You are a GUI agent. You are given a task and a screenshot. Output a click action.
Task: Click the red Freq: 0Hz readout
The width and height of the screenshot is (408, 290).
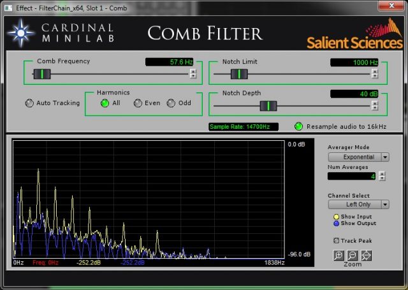[45, 263]
